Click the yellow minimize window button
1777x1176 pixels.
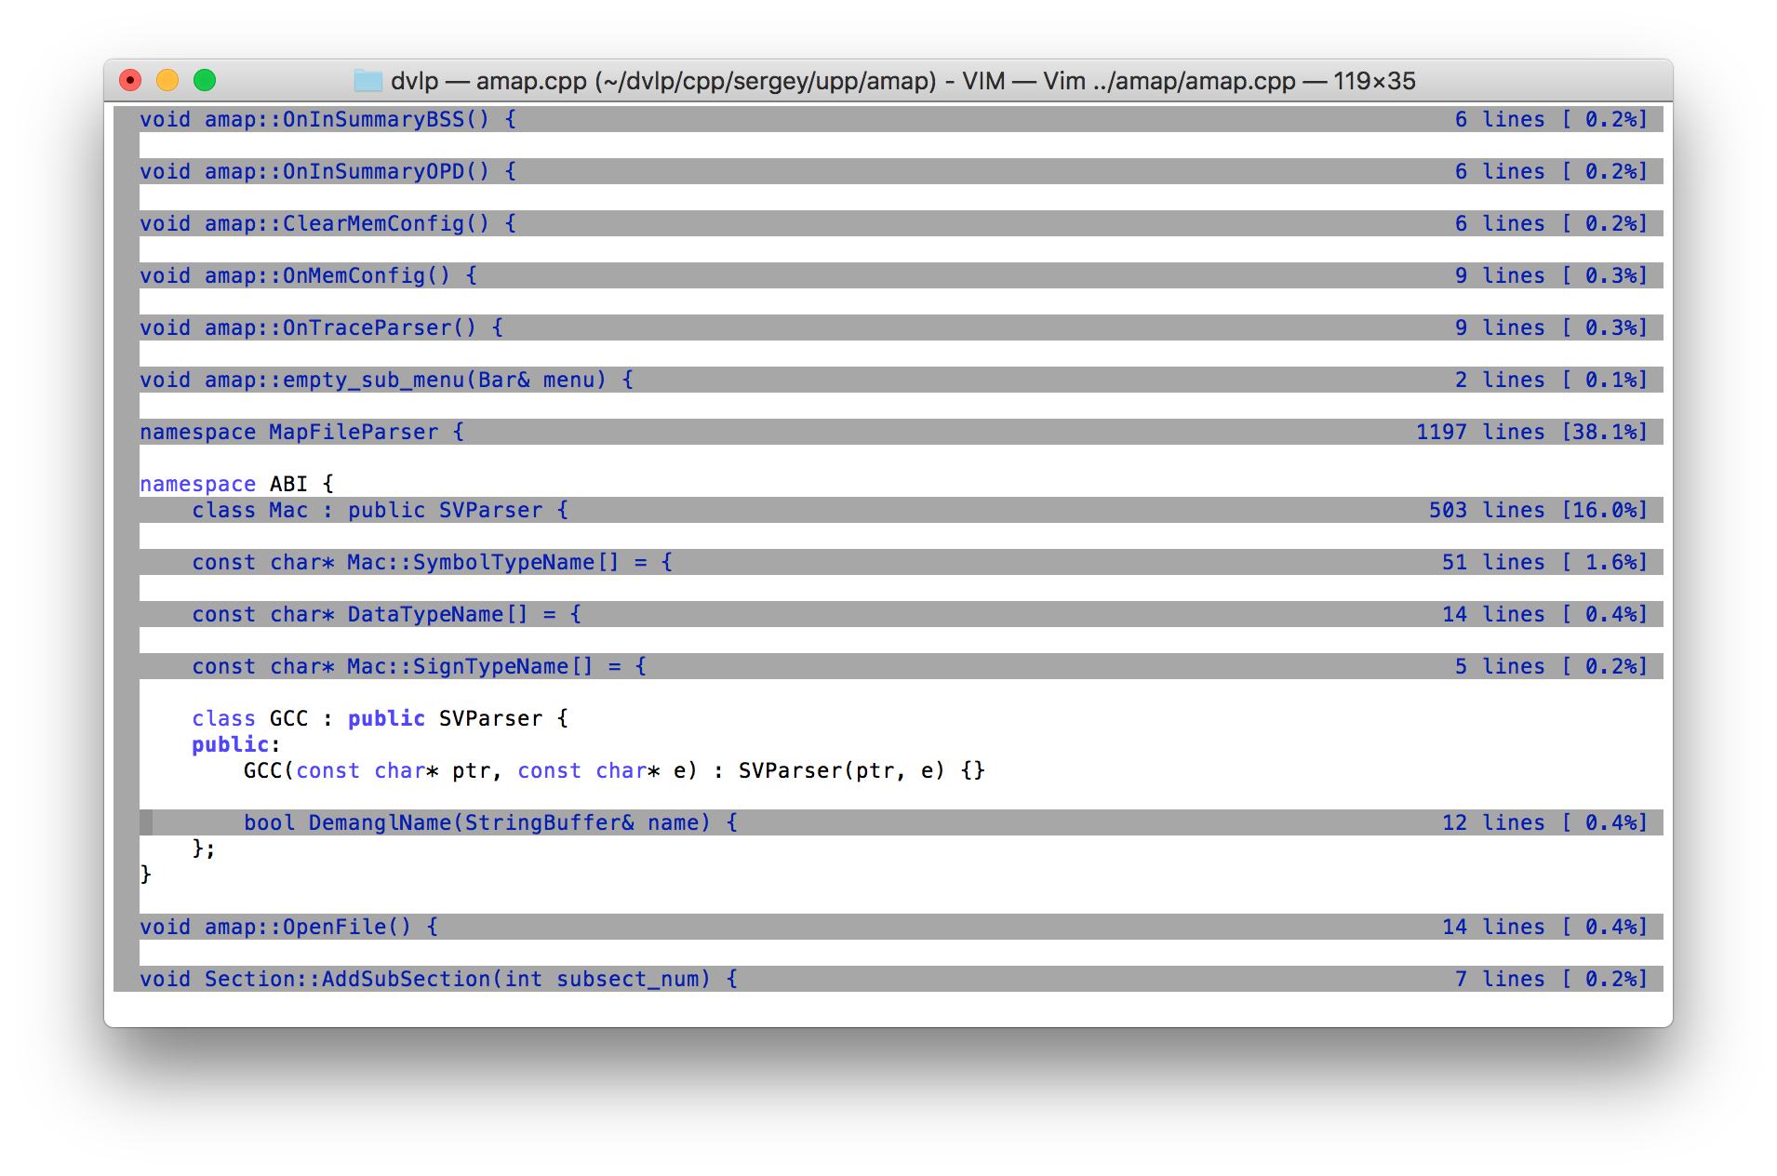click(167, 81)
